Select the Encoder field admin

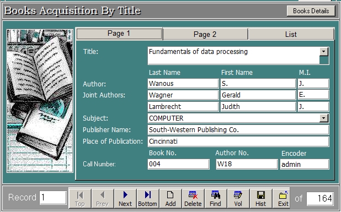coord(305,164)
